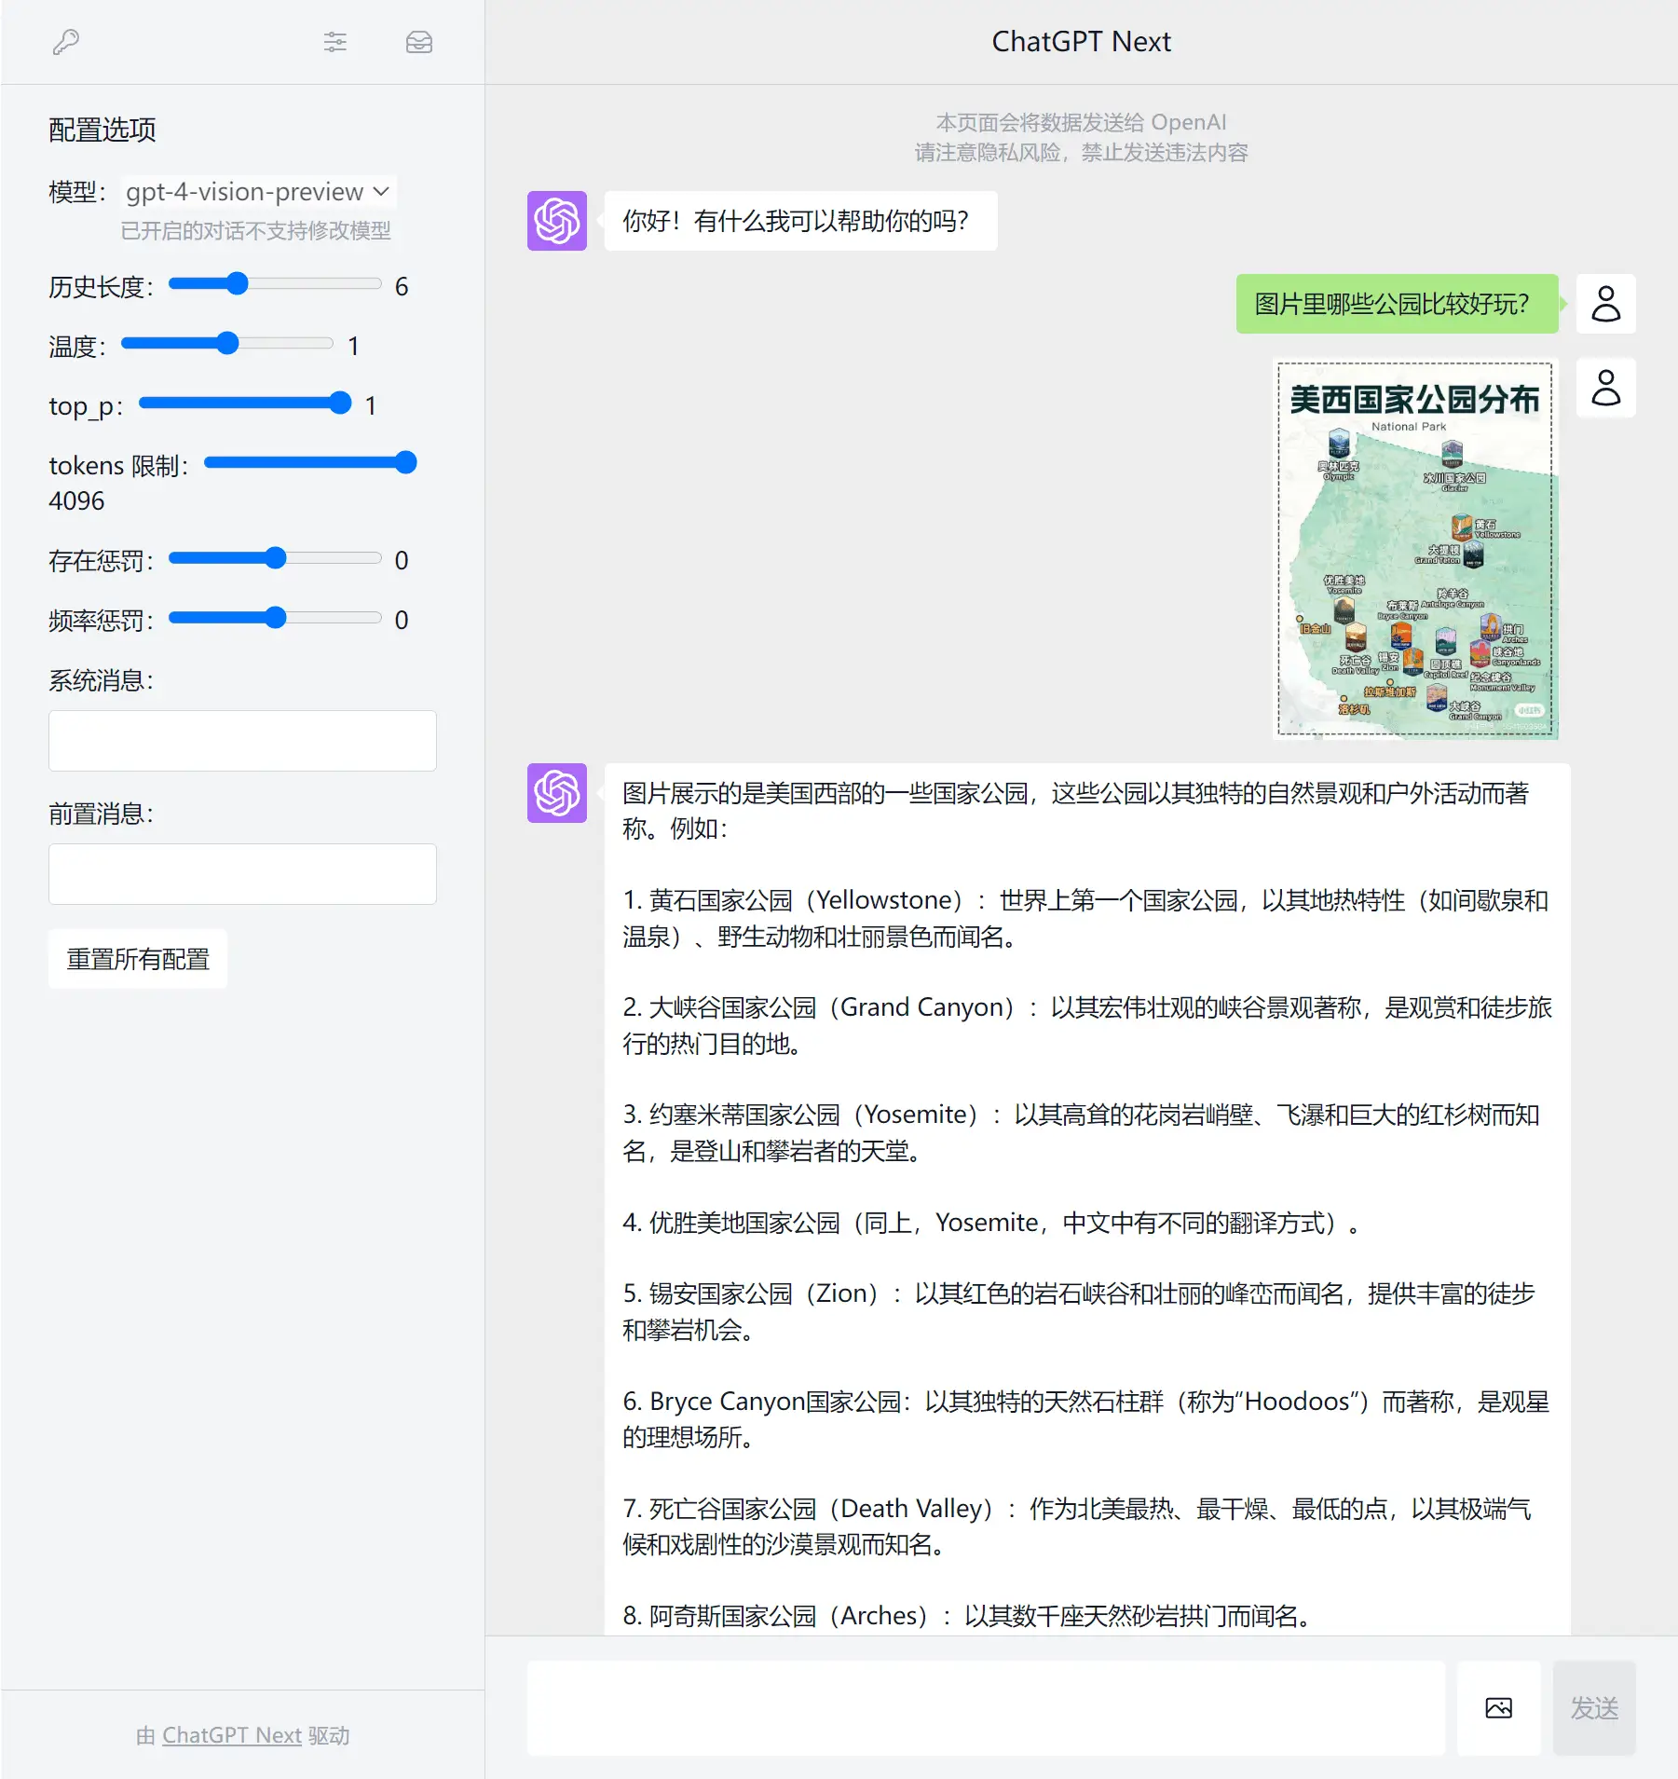This screenshot has height=1779, width=1678.
Task: Open the settings sliders icon
Action: (x=335, y=42)
